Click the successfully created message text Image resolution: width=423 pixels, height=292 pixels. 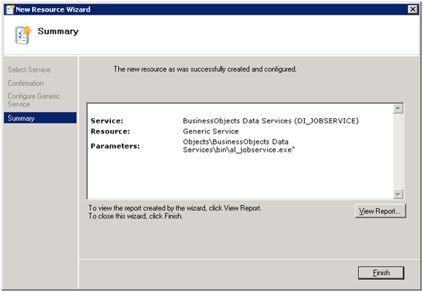tap(205, 69)
